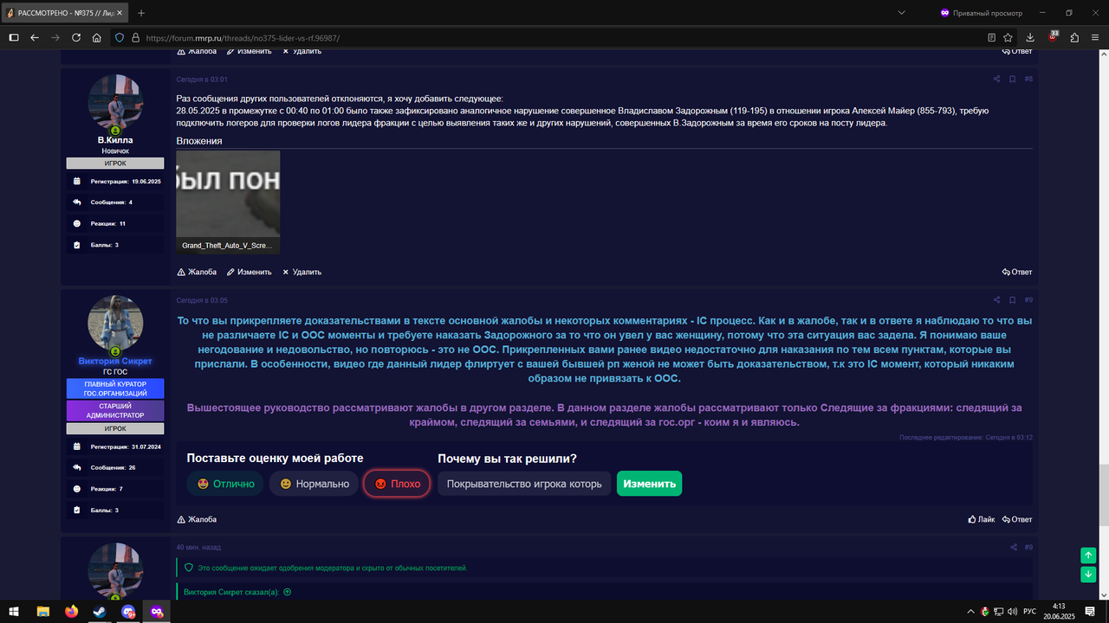Open the Downloads panel in the browser toolbar
The width and height of the screenshot is (1109, 623).
pyautogui.click(x=1030, y=37)
